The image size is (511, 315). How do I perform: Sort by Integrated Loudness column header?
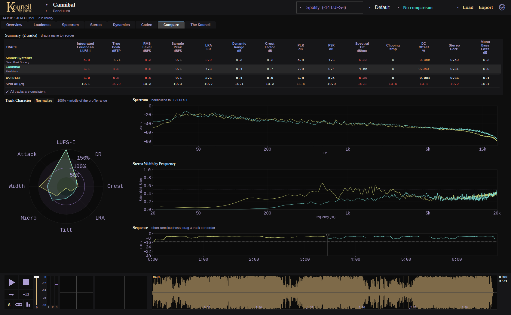(85, 47)
